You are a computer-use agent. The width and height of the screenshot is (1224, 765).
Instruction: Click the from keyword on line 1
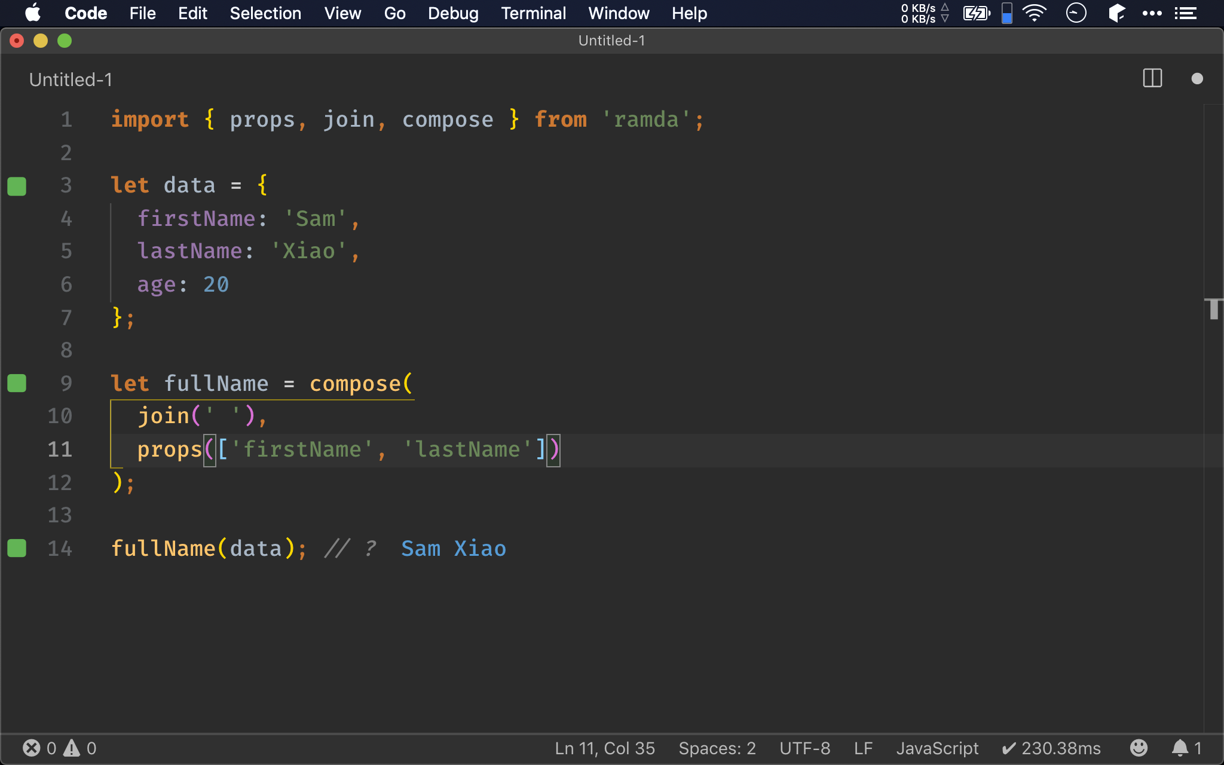[561, 120]
